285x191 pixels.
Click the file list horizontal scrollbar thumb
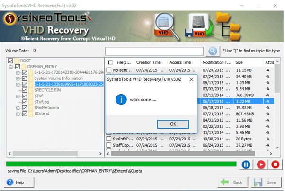pyautogui.click(x=183, y=154)
